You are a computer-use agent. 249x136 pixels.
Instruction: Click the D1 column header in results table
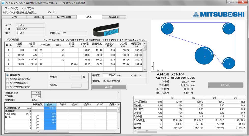pyautogui.click(x=173, y=98)
